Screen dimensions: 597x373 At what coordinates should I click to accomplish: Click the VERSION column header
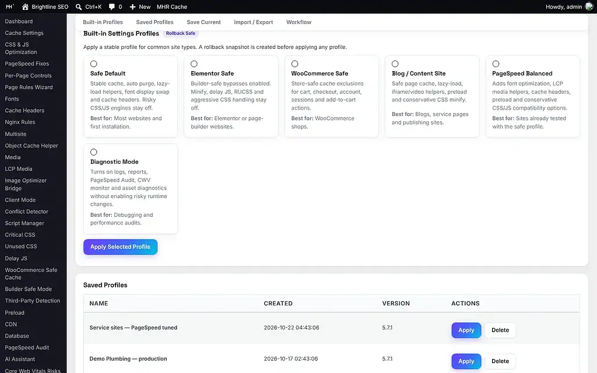[396, 303]
